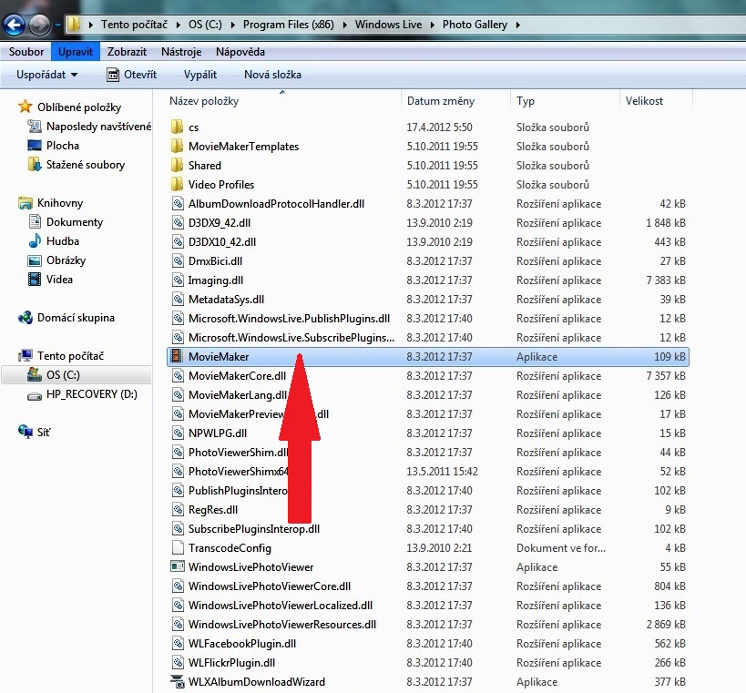Select Oblíbené položky star icon

pyautogui.click(x=25, y=107)
